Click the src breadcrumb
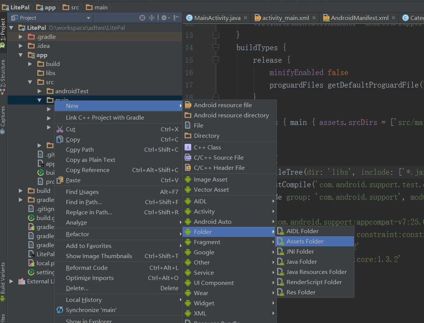This screenshot has width=424, height=323. (x=71, y=7)
